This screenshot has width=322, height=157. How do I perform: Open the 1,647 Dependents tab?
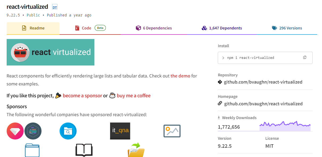[222, 28]
